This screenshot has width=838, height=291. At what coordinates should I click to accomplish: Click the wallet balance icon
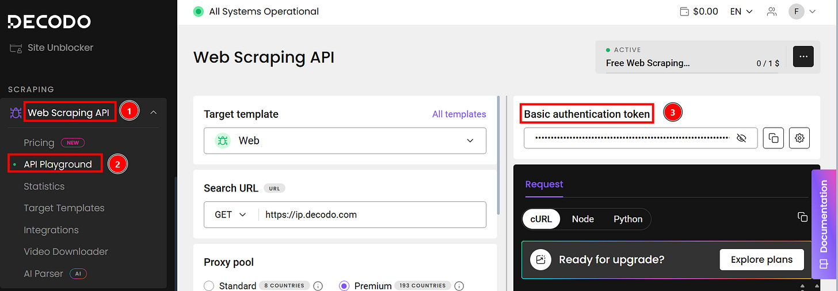[684, 12]
